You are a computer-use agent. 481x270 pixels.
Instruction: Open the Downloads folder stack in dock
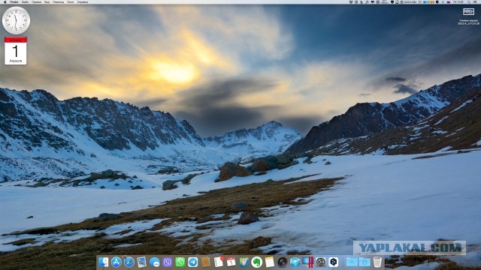[x=365, y=262]
